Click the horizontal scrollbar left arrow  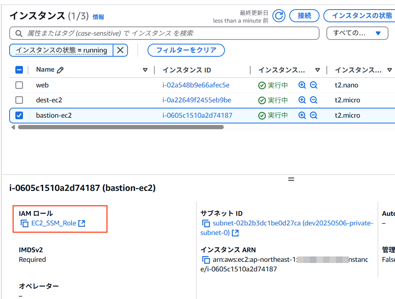13,127
